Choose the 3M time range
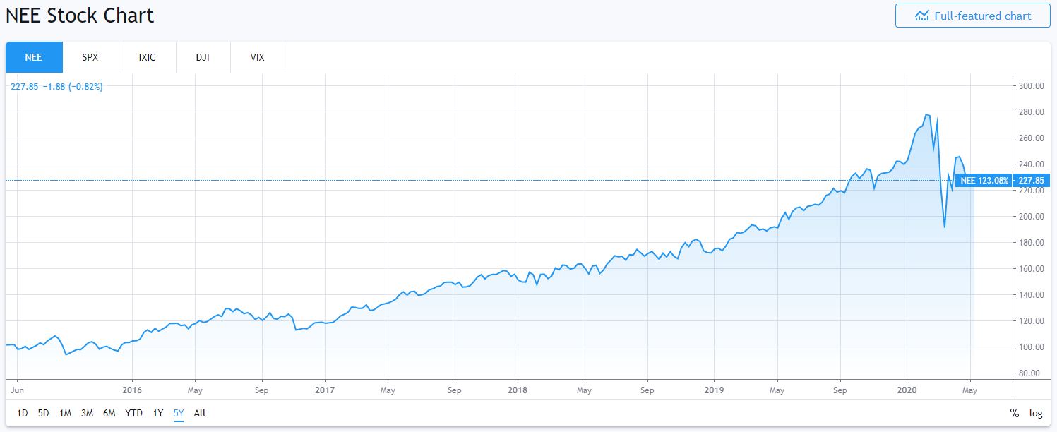Viewport: 1057px width, 432px height. pyautogui.click(x=87, y=413)
